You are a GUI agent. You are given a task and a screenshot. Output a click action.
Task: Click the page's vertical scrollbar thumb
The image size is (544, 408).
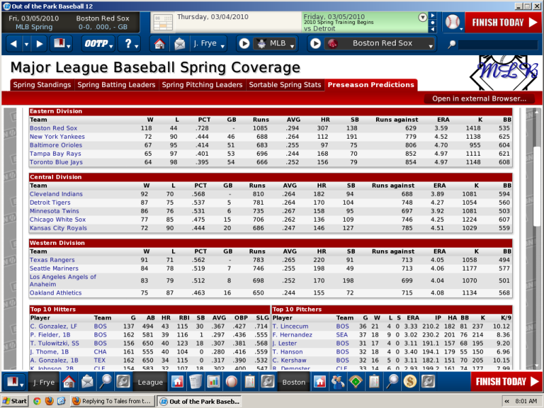click(537, 186)
